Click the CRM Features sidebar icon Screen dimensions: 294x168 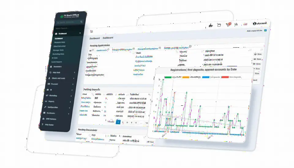pyautogui.click(x=43, y=119)
